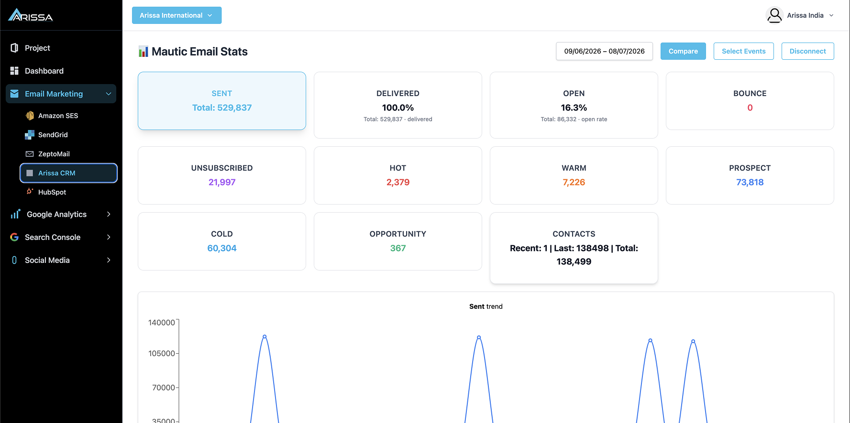Open the Arissa International dropdown

pyautogui.click(x=177, y=15)
